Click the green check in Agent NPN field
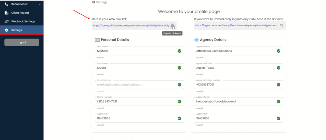The image size is (326, 140). pyautogui.click(x=179, y=118)
